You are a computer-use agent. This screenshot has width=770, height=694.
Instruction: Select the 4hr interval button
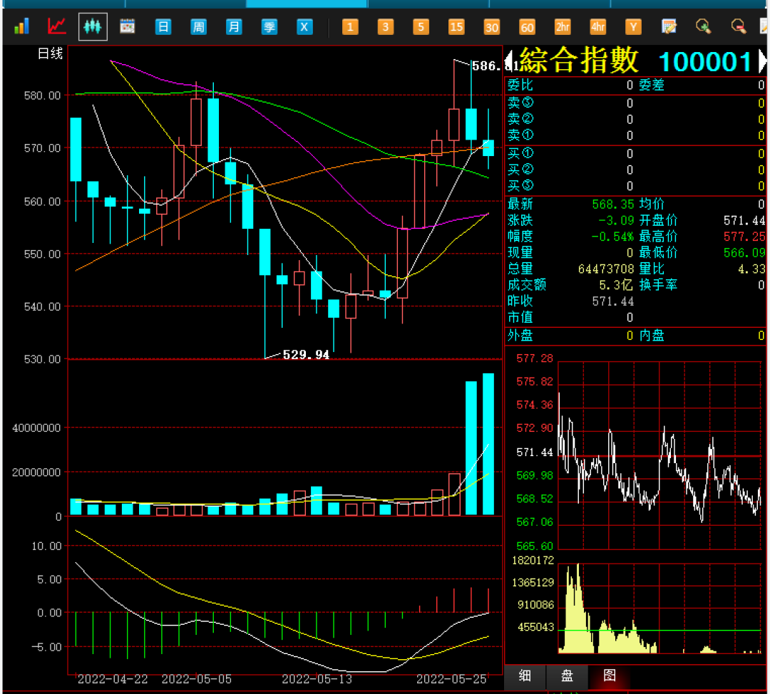pyautogui.click(x=597, y=26)
